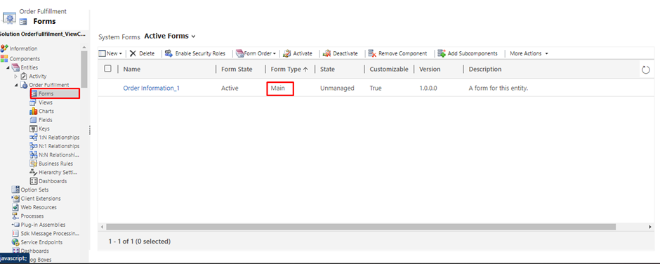Viewport: 660px width, 264px height.
Task: Click the 1:N Relationships icon
Action: 33,137
